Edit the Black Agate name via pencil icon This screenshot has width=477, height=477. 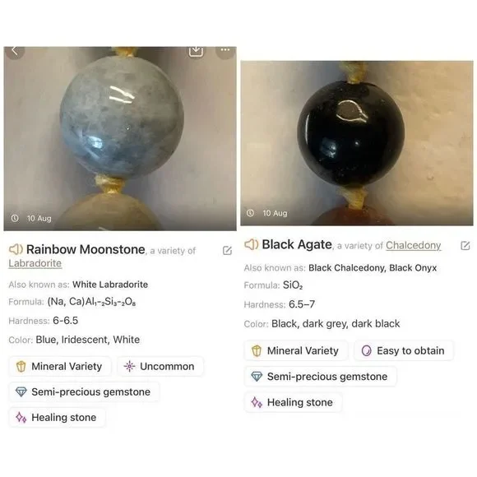coord(465,246)
